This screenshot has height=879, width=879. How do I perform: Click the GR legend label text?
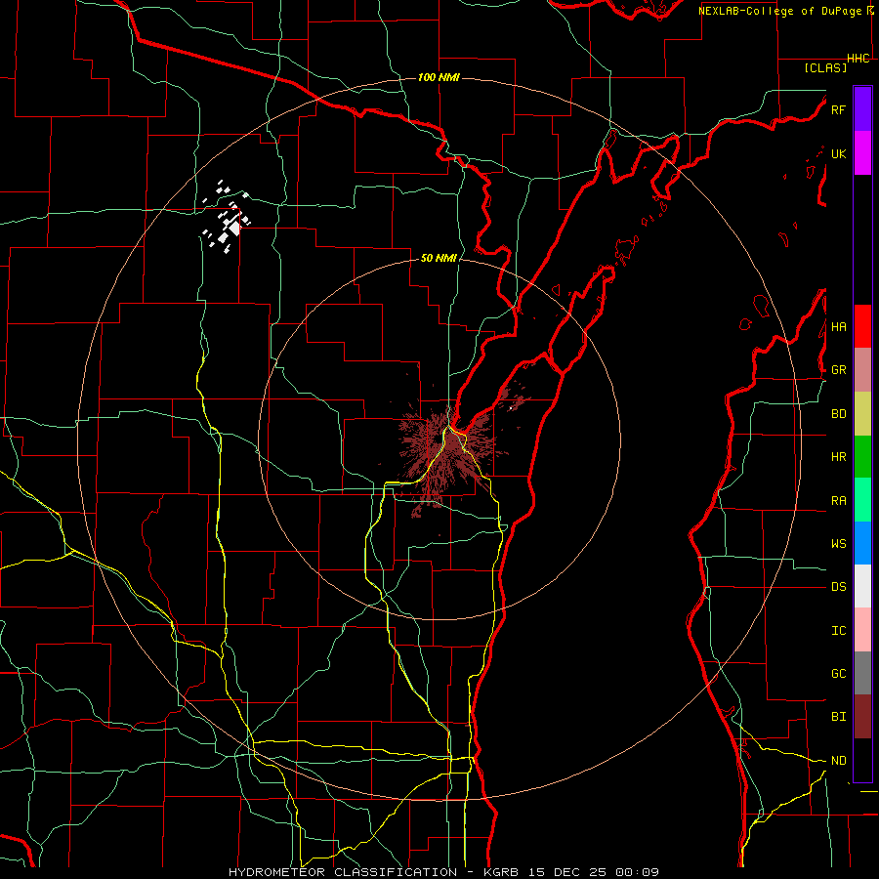(x=838, y=370)
